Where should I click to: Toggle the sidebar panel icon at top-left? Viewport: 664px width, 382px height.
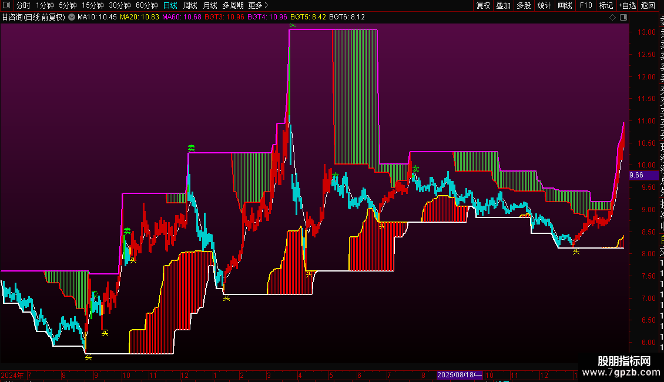[x=6, y=5]
